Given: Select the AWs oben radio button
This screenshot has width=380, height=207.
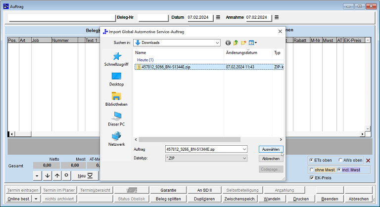Looking at the screenshot, I should click(x=340, y=160).
